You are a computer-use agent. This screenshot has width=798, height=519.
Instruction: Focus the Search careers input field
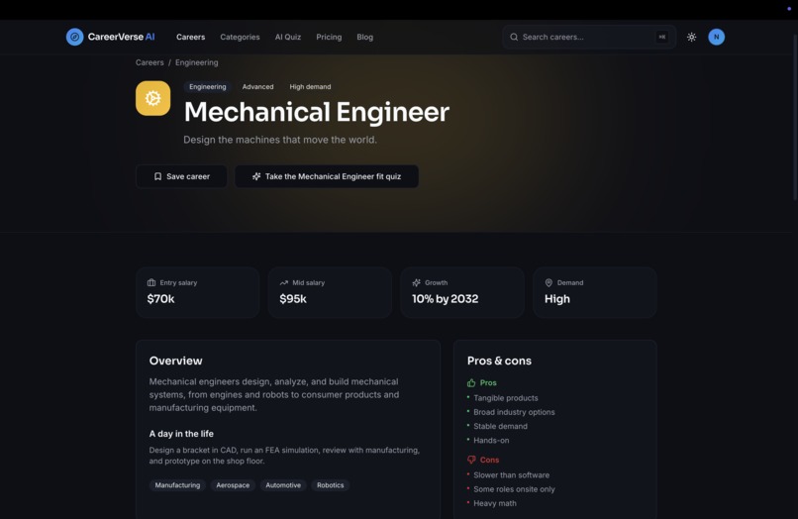coord(589,37)
